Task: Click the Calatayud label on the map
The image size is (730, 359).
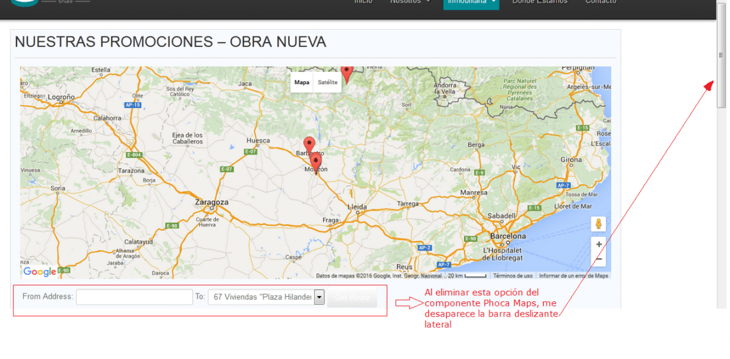Action: pyautogui.click(x=139, y=242)
